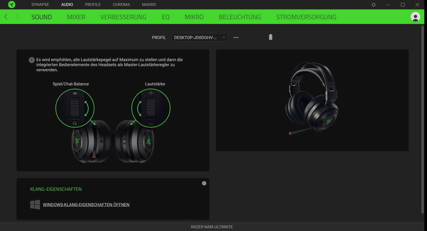Viewport: 427px width, 231px height.
Task: Open the SYNAPSE top menu
Action: (40, 4)
